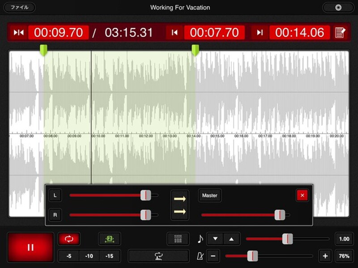Lower pitch with the down arrow
The width and height of the screenshot is (358, 268).
215,239
